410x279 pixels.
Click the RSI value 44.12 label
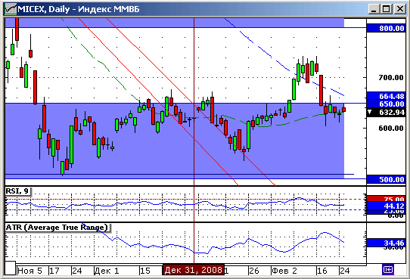coord(386,206)
